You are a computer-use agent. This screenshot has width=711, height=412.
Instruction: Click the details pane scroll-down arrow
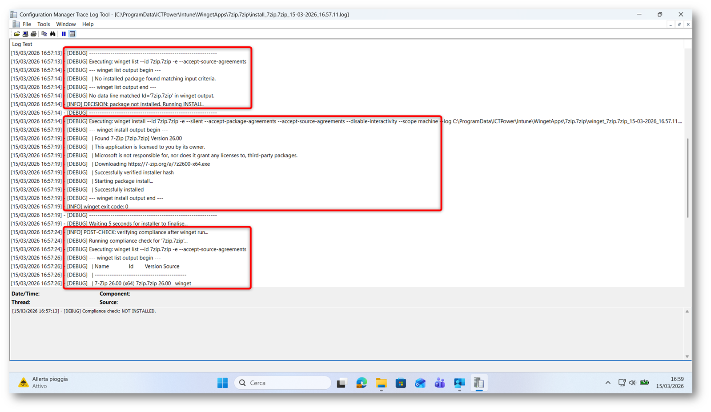pyautogui.click(x=687, y=356)
